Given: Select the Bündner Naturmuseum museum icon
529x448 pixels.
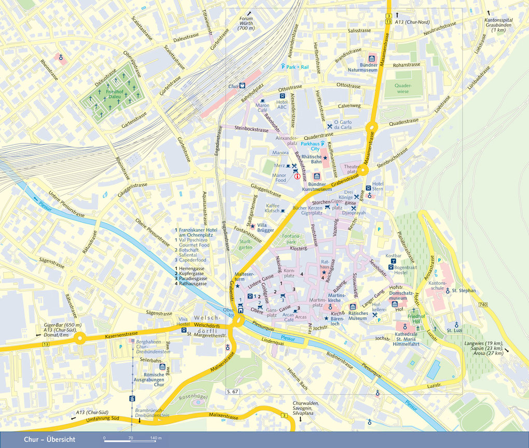Looking at the screenshot, I should tap(371, 58).
